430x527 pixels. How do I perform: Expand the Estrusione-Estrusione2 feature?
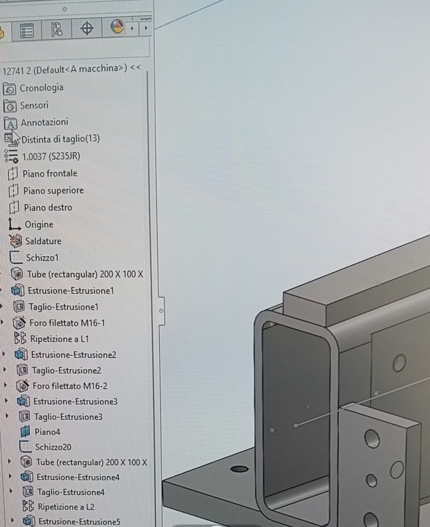4,354
